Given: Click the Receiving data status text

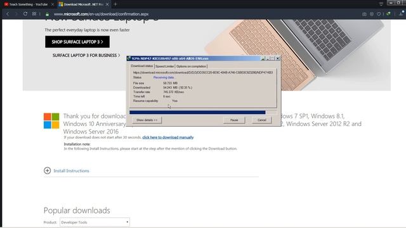Looking at the screenshot, I should tap(164, 77).
